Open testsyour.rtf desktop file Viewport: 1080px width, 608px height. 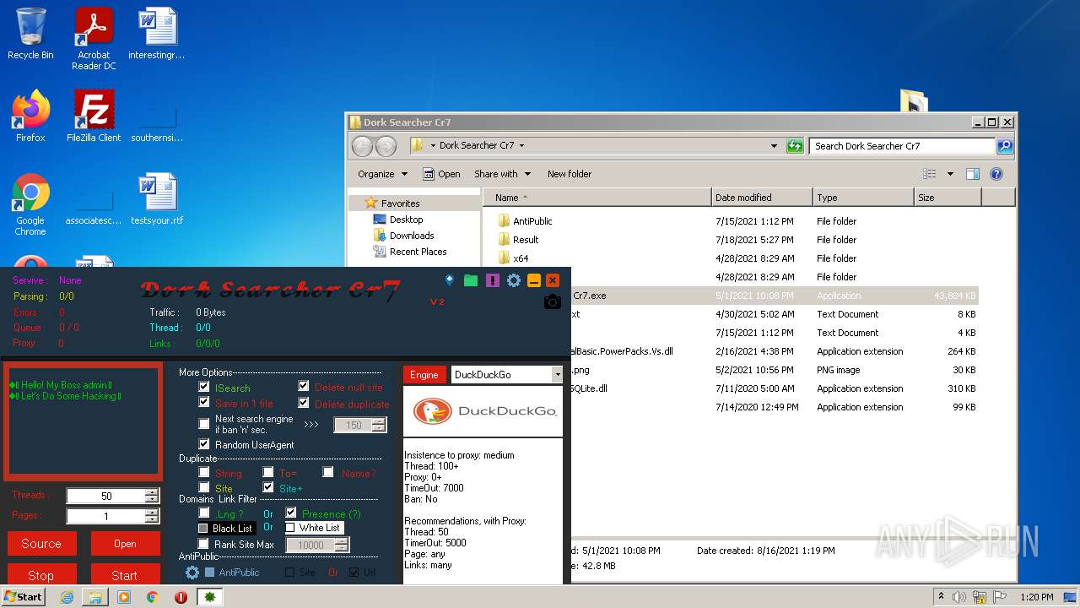(157, 199)
